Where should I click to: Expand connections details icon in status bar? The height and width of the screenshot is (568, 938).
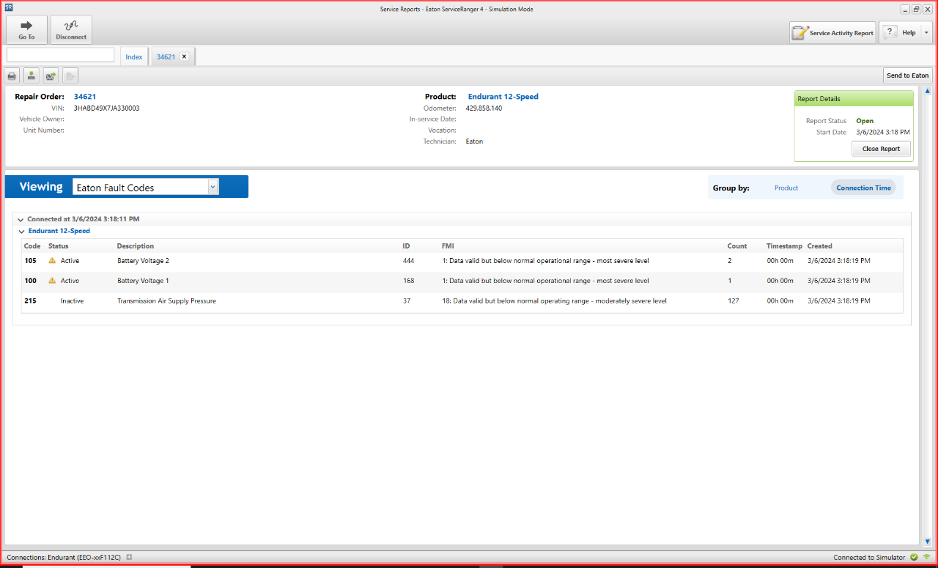[x=129, y=558]
